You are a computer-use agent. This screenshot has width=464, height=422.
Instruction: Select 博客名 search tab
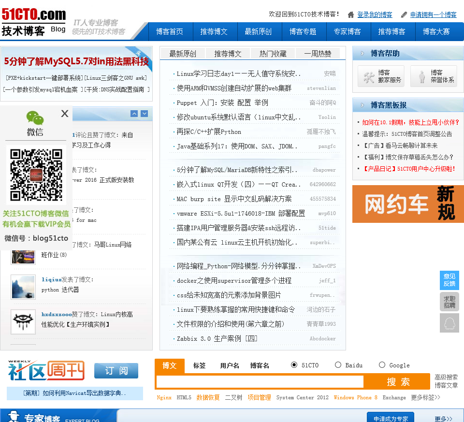click(x=260, y=366)
